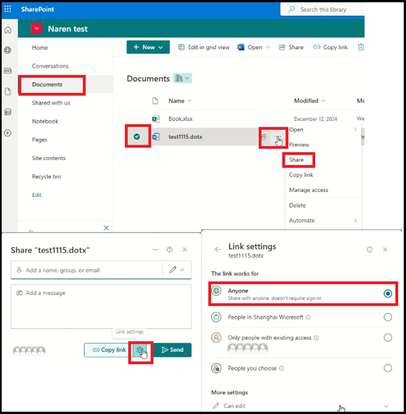Select Only people with existing access radio
This screenshot has height=414, width=406.
tap(387, 337)
